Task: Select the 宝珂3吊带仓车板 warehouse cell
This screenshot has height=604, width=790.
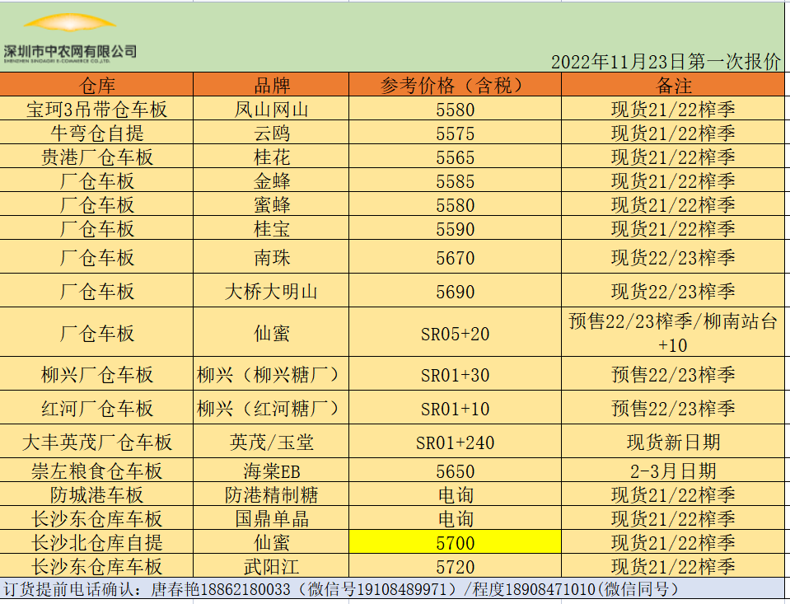Action: [96, 109]
